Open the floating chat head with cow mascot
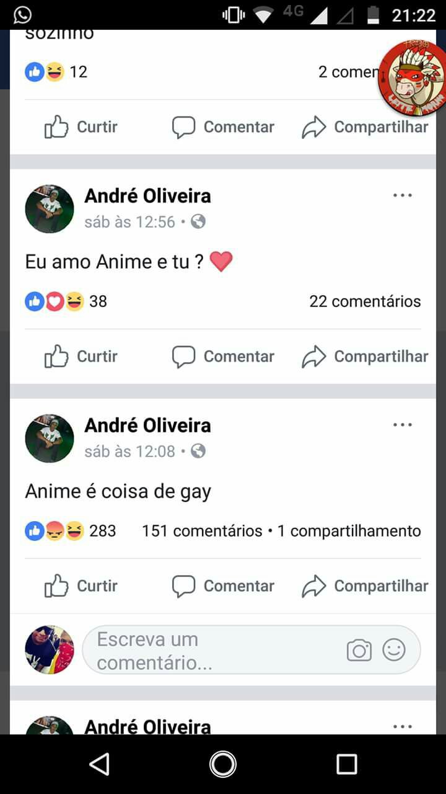Image resolution: width=446 pixels, height=794 pixels. [411, 78]
